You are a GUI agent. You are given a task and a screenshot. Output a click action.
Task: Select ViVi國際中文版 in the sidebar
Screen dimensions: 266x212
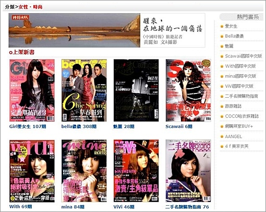click(x=239, y=86)
